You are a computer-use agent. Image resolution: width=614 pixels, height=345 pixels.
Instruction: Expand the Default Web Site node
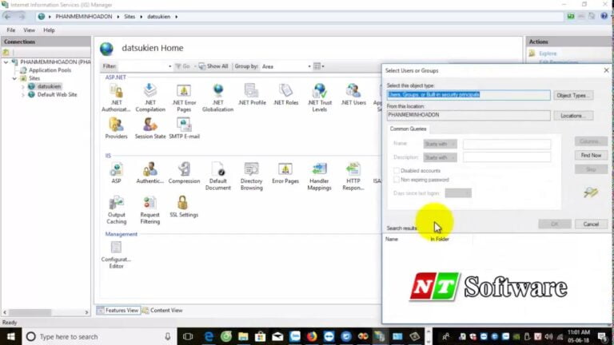point(23,94)
